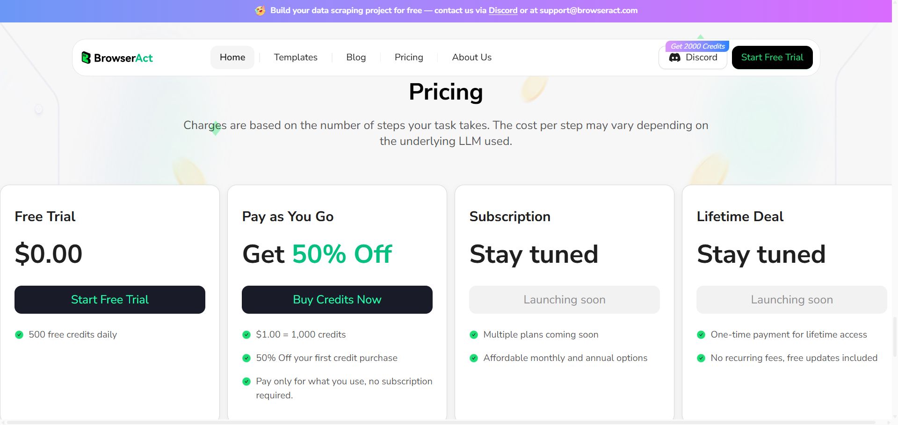Click Buy Credits Now button
Screen dimensions: 898x425
pyautogui.click(x=337, y=300)
